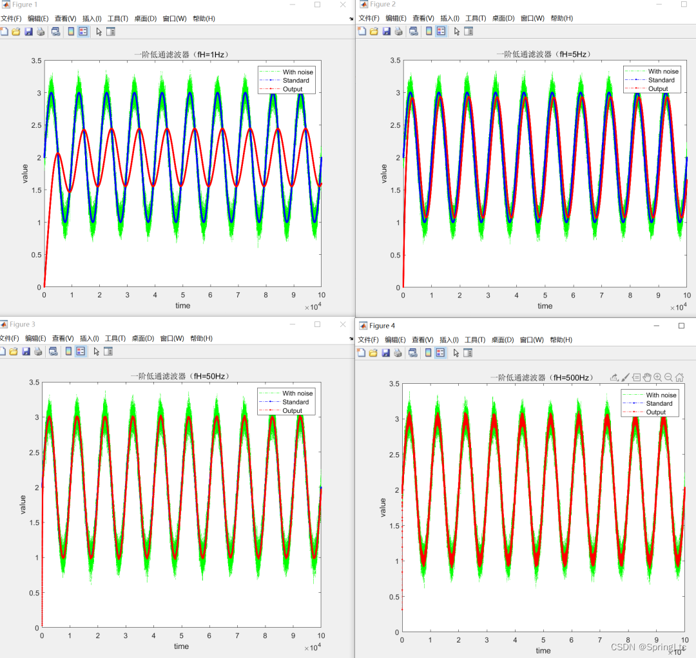Print Figure icon in Figure 1 toolbar

[41, 32]
